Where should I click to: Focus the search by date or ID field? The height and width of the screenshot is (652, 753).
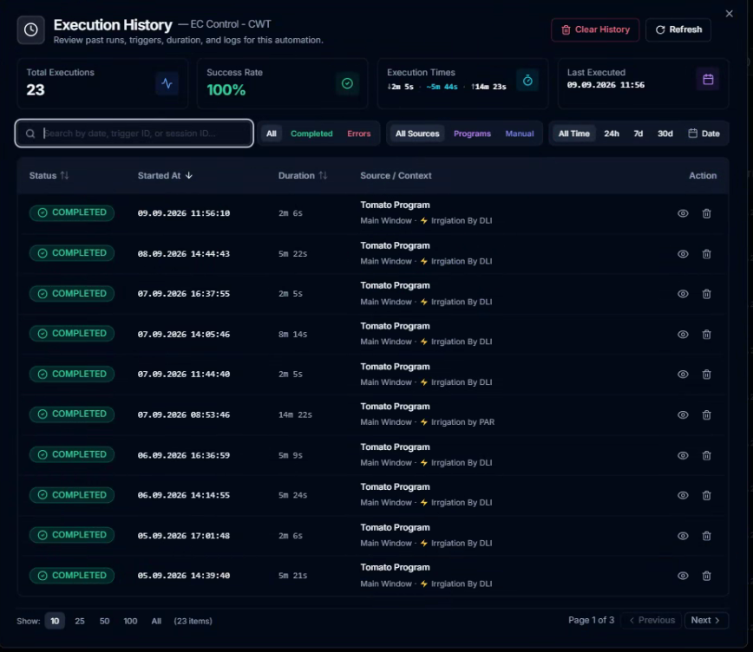(134, 134)
